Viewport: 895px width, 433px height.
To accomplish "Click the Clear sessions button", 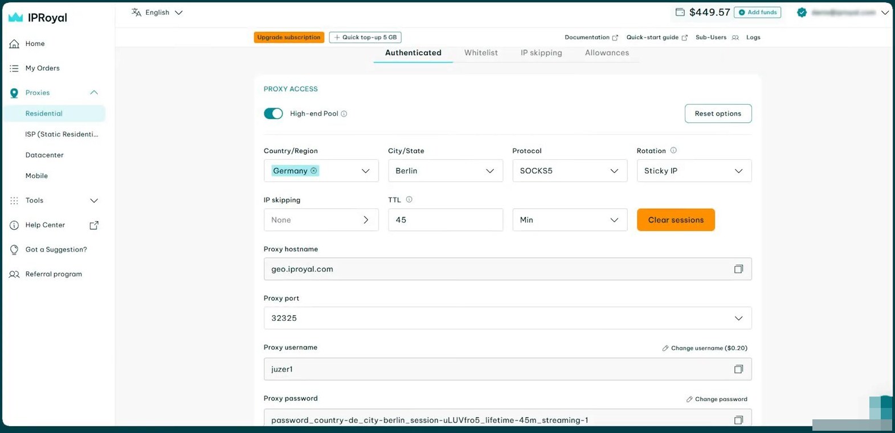I will click(676, 220).
